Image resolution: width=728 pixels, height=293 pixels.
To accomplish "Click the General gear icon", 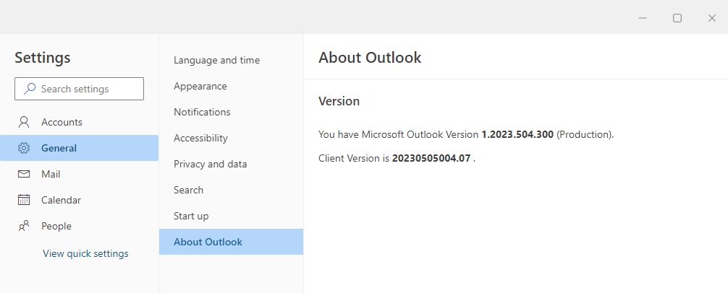I will (24, 148).
